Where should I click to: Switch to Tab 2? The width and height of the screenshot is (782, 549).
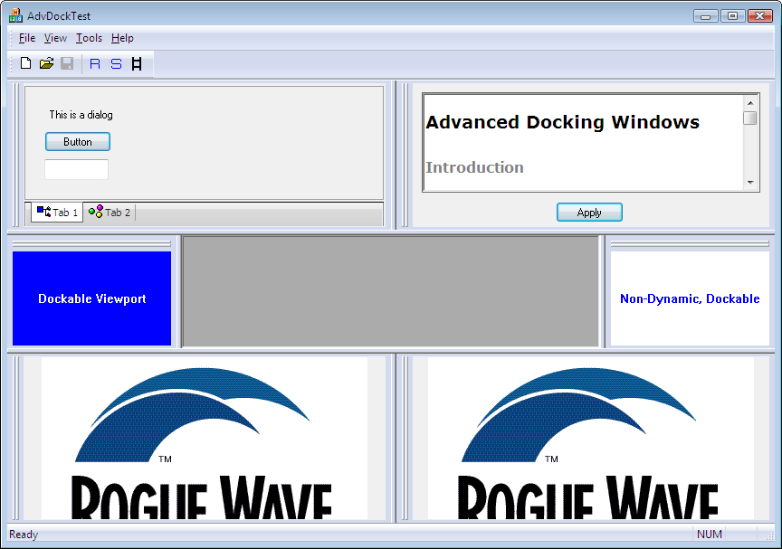(x=110, y=213)
